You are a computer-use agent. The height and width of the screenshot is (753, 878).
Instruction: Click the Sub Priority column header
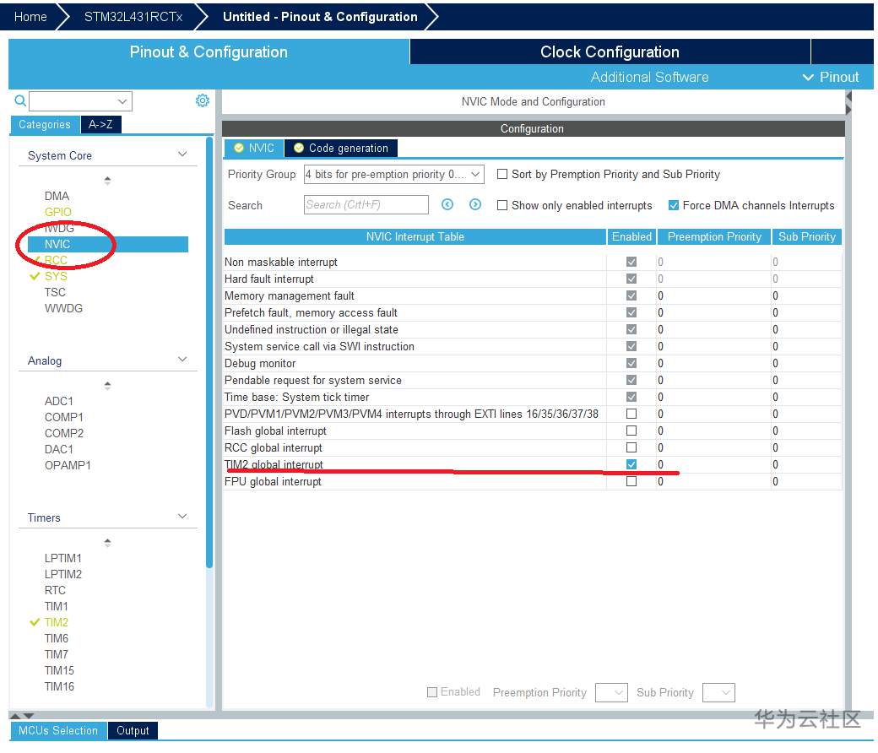807,237
